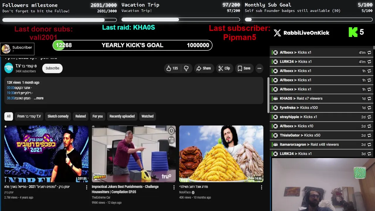Select the Related chip

point(81,116)
